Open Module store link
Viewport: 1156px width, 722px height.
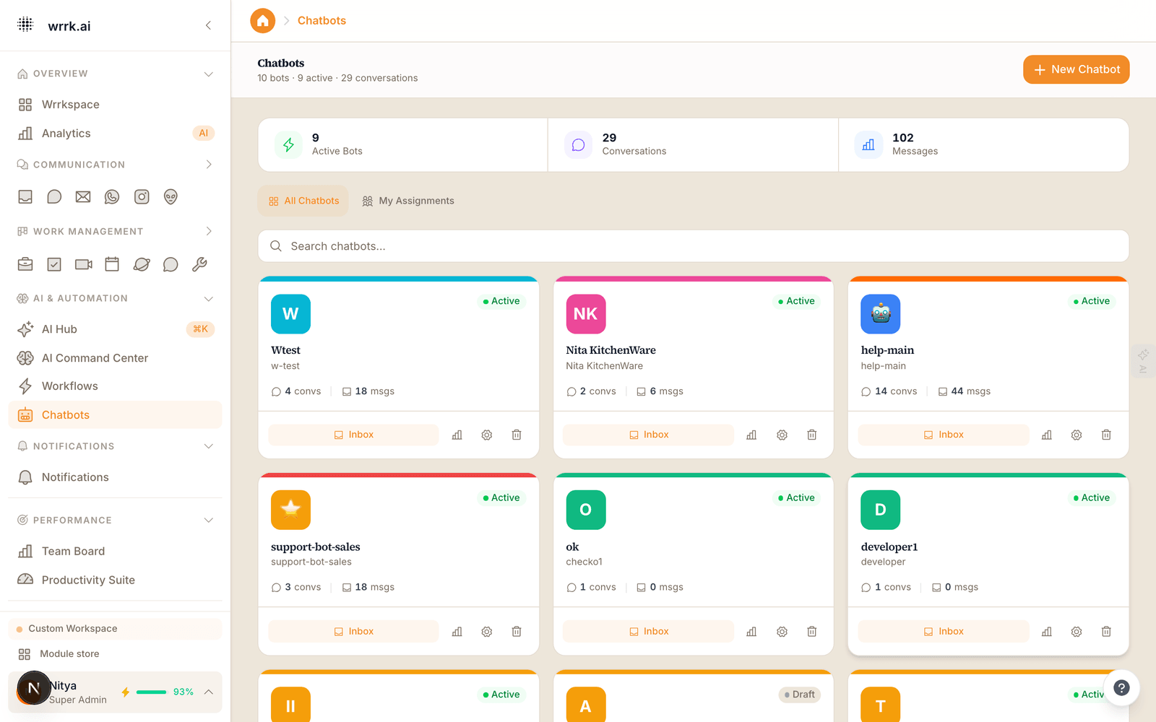click(116, 653)
